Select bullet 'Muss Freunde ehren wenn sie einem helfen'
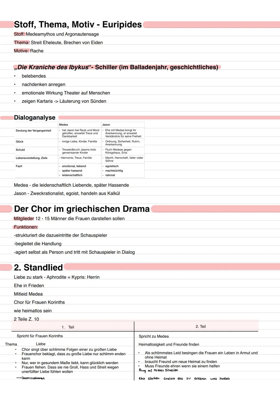Image resolution: width=280 pixels, height=395 pixels. coord(182,366)
